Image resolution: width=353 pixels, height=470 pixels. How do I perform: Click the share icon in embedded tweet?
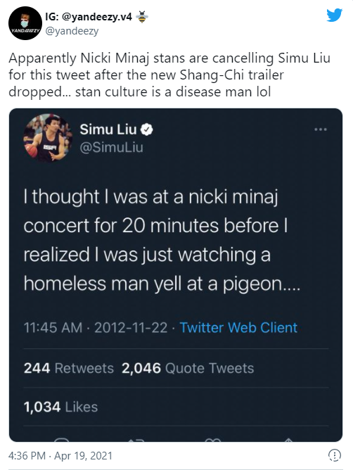(288, 440)
